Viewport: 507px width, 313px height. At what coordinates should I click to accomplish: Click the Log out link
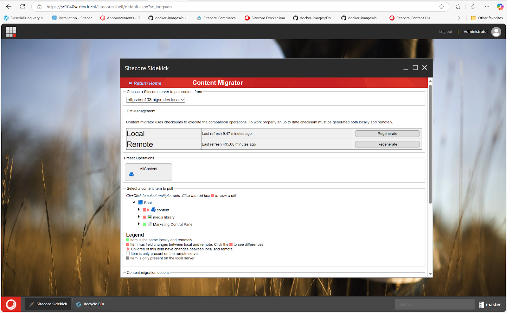(446, 32)
